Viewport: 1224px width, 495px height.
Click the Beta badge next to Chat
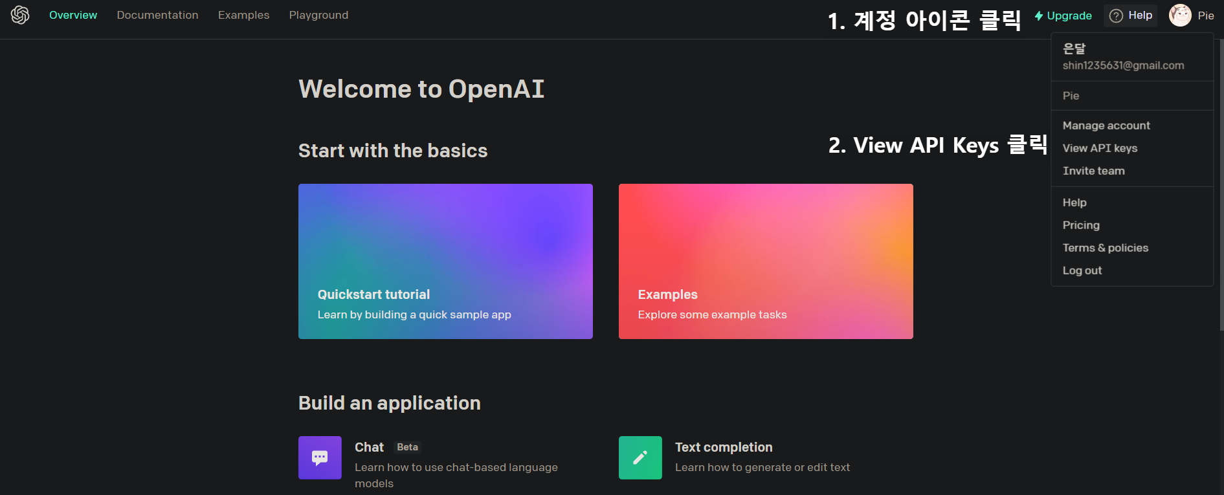point(407,447)
